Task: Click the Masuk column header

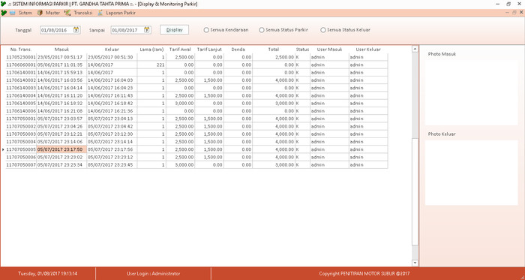Action: 61,50
